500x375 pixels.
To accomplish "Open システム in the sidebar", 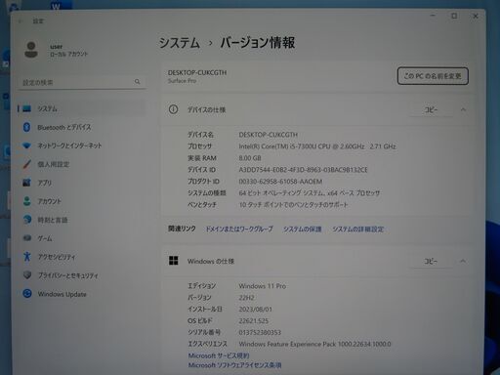I will (x=81, y=108).
